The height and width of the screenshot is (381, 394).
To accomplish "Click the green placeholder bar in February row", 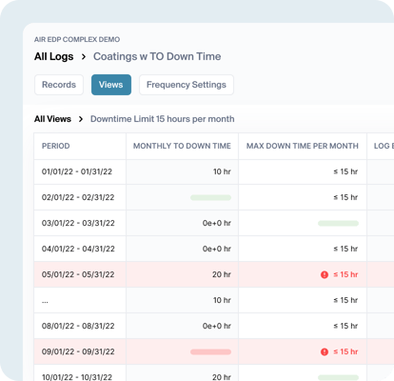I will pyautogui.click(x=210, y=197).
